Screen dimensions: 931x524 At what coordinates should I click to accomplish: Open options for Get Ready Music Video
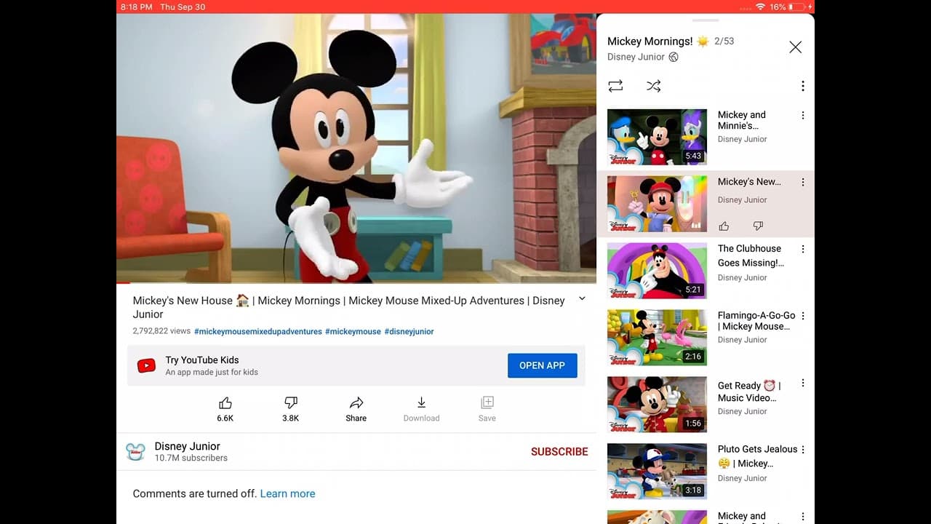point(803,383)
